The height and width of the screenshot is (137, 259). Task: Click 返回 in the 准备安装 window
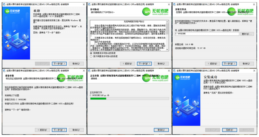click(x=42, y=130)
